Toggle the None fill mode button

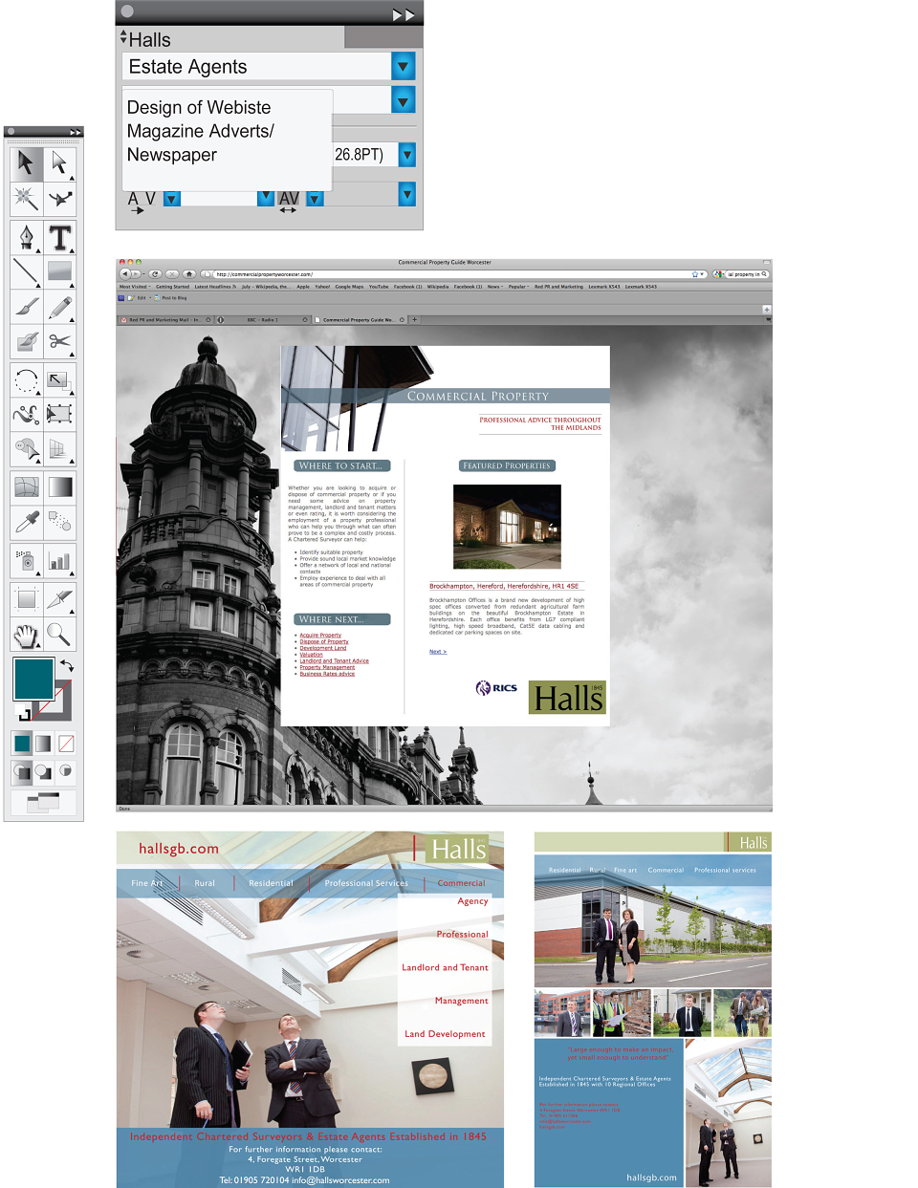pyautogui.click(x=66, y=744)
